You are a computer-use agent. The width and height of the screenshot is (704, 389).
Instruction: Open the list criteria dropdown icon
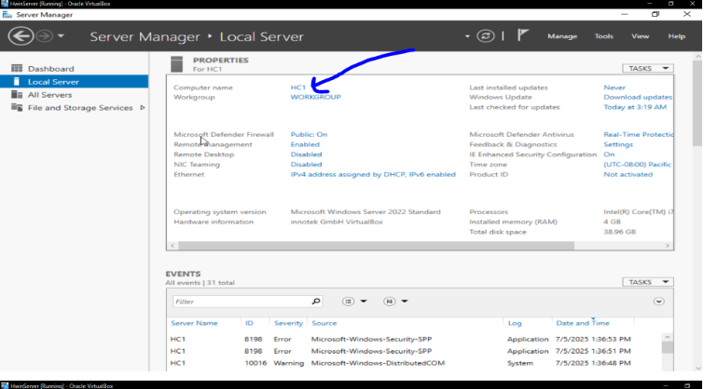point(354,302)
